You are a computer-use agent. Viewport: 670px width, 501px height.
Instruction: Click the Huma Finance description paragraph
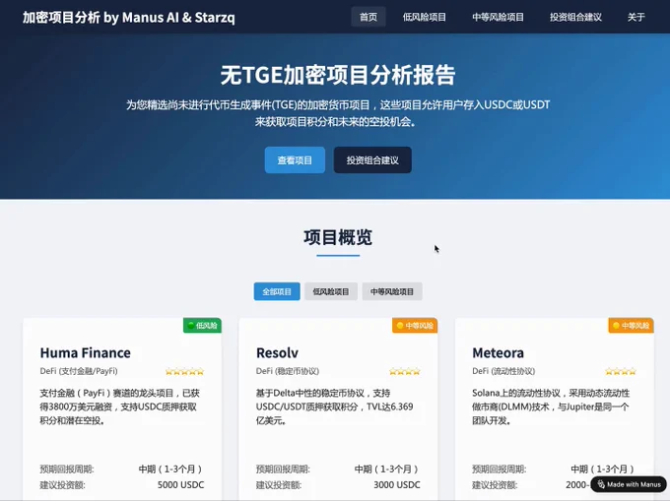pos(119,407)
